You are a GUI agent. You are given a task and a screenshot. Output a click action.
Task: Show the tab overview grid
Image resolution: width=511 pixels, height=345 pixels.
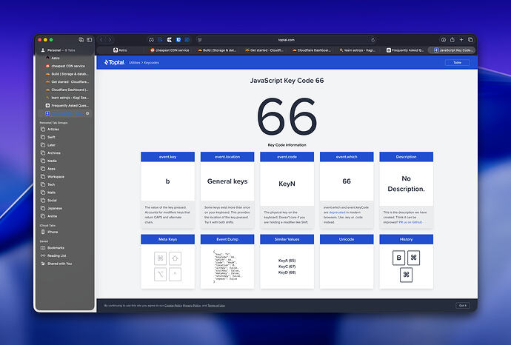point(470,39)
